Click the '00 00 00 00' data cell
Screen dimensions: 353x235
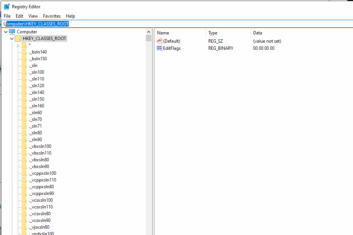click(264, 48)
